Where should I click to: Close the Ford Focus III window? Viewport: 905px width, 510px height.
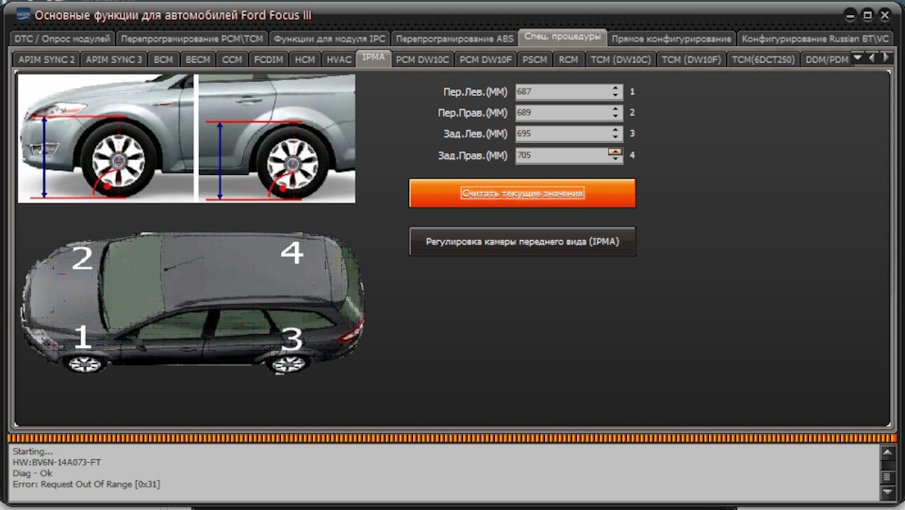point(885,16)
